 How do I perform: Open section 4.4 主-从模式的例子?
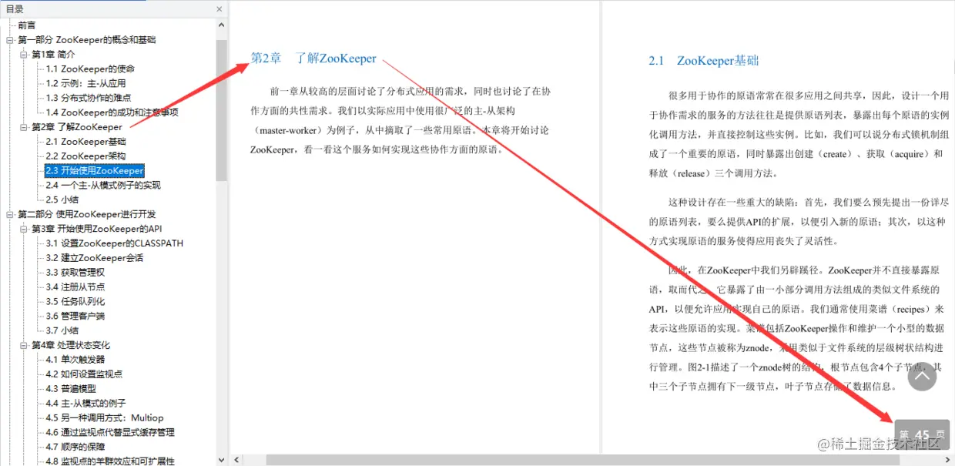pyautogui.click(x=85, y=404)
